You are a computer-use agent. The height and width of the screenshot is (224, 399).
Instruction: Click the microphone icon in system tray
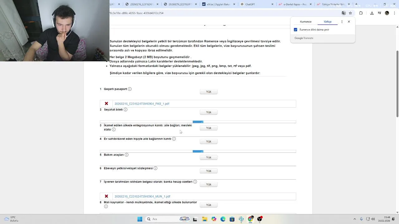point(361,219)
